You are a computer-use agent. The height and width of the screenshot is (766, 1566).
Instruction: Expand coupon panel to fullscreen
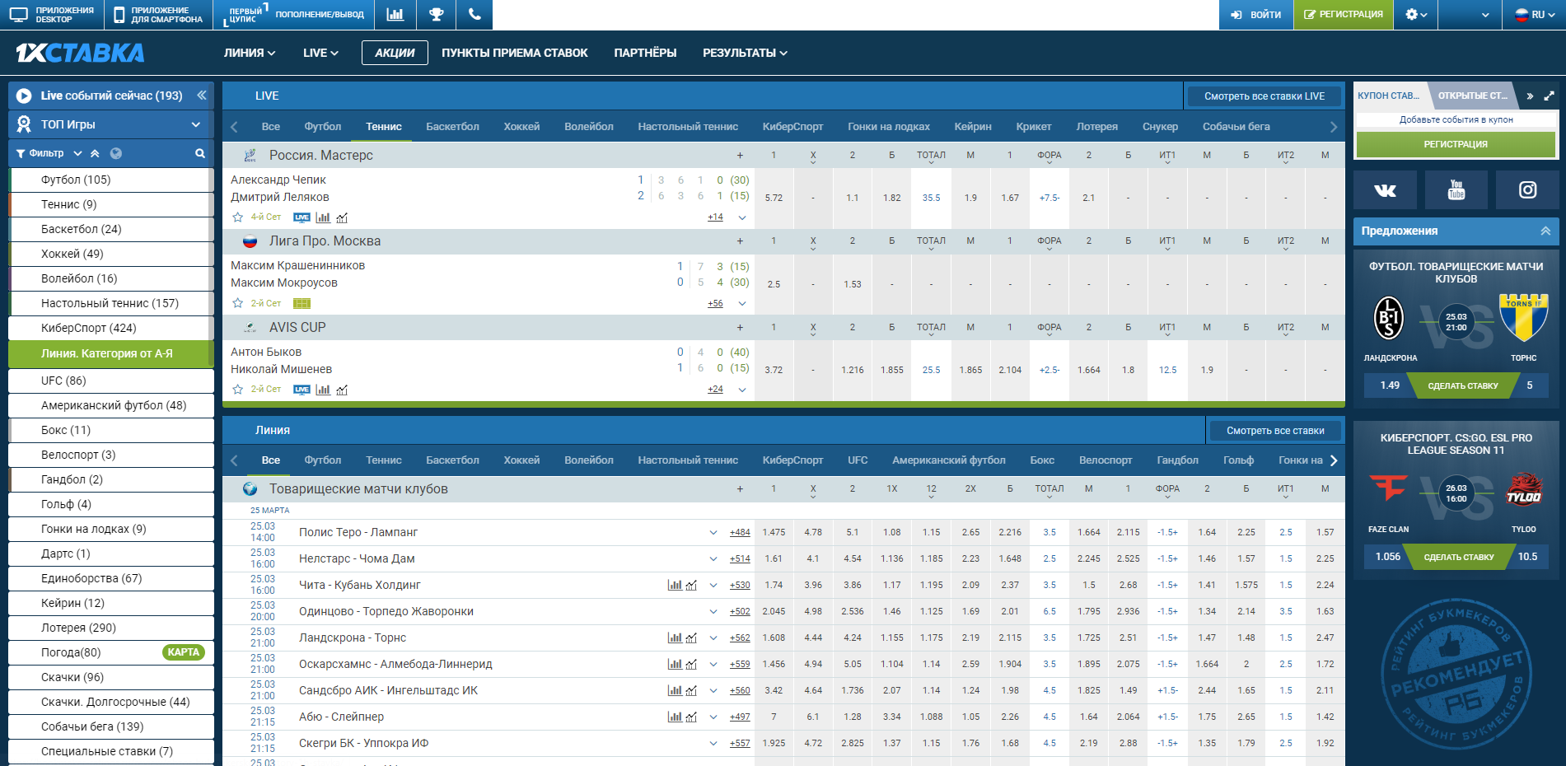(1549, 96)
